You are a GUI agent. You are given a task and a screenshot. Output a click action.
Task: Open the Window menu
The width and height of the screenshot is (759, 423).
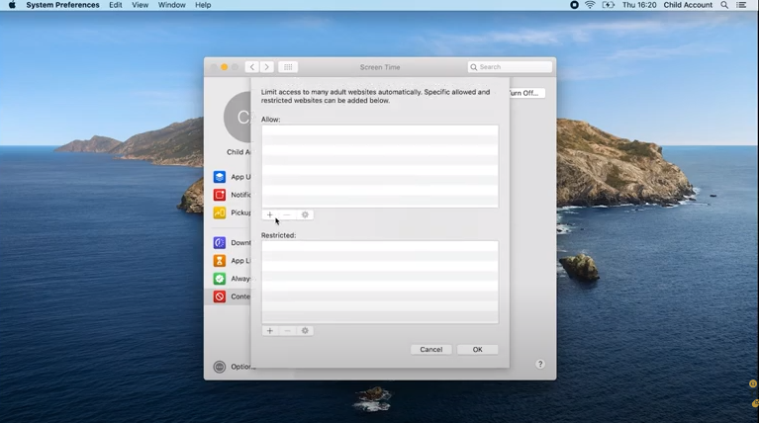[172, 5]
